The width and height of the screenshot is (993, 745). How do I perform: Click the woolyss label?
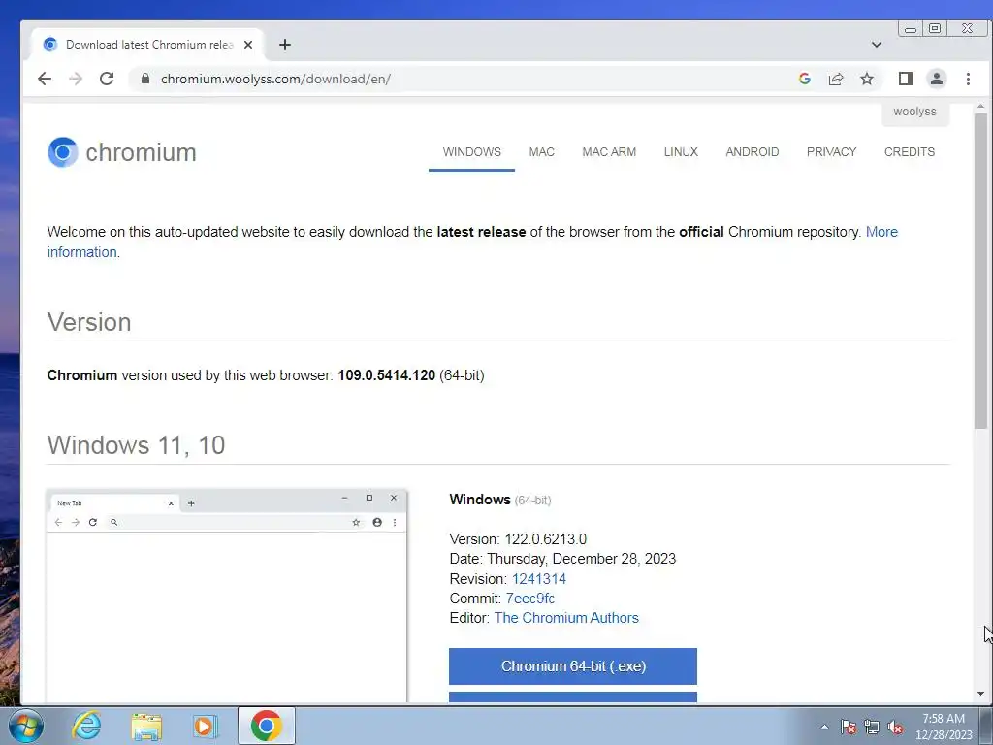(x=915, y=112)
